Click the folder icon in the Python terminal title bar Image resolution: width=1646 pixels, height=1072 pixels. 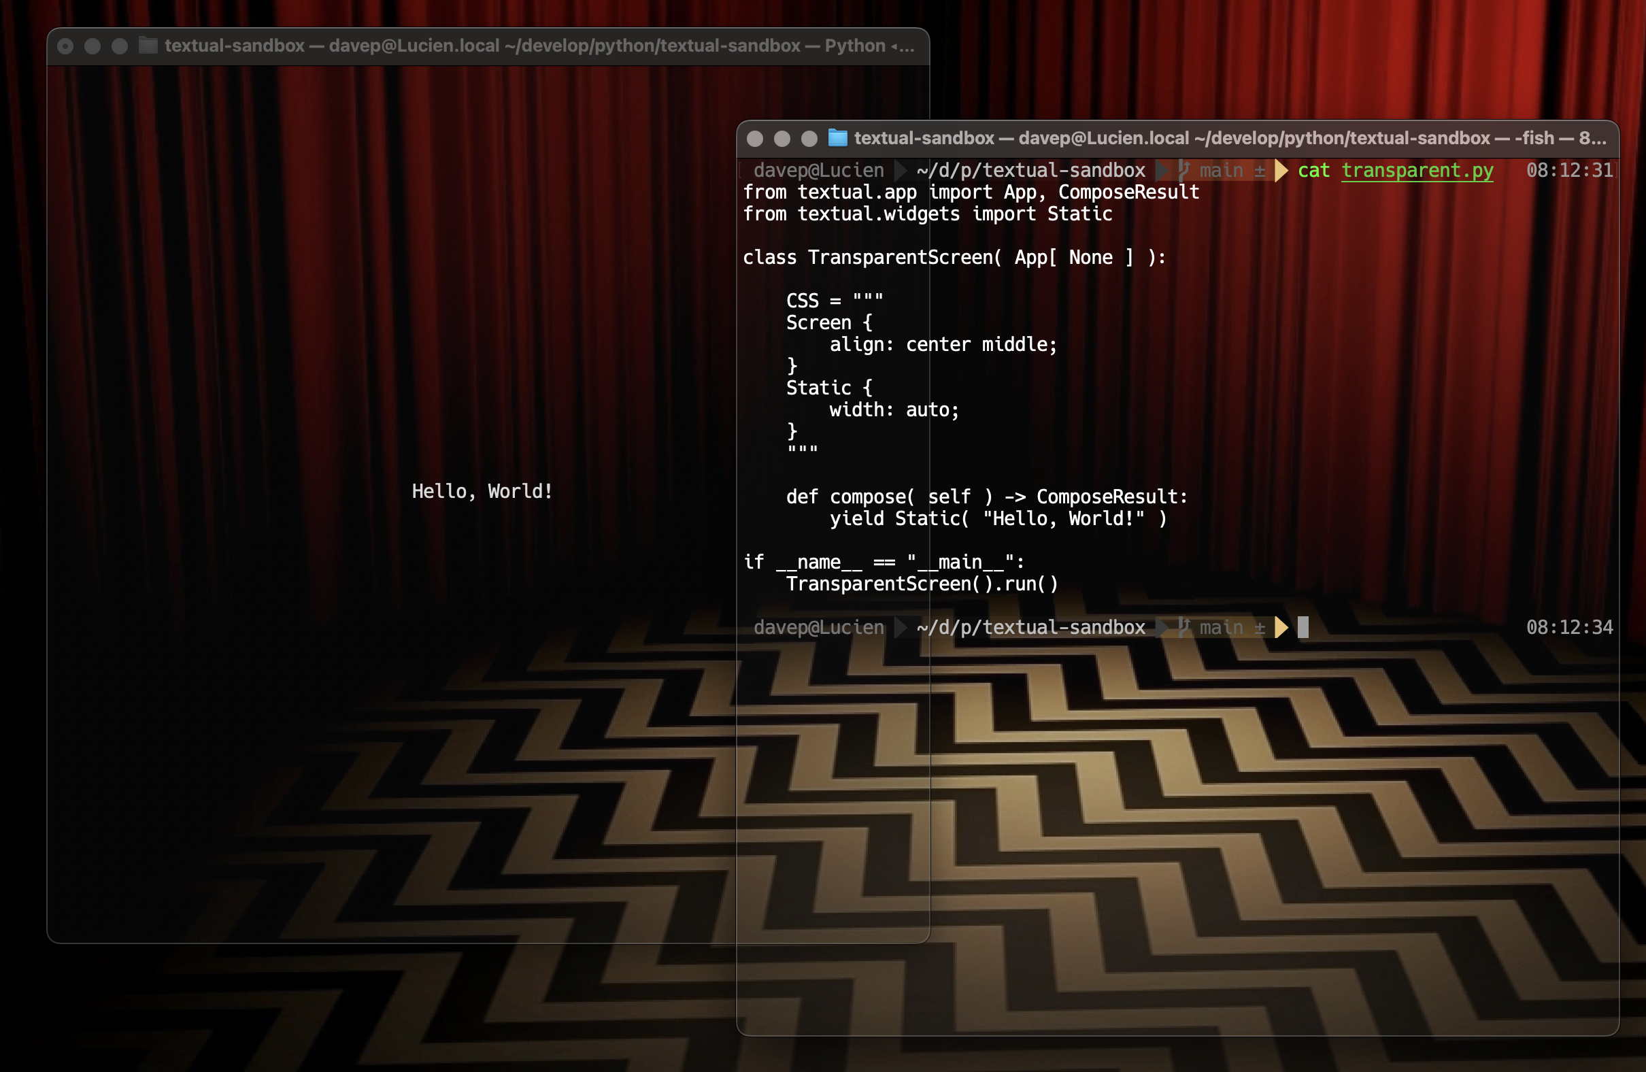pyautogui.click(x=148, y=46)
